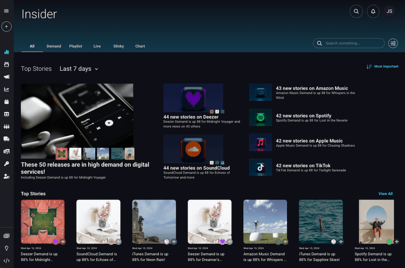
Task: Switch to the Chart tab
Action: 140,46
